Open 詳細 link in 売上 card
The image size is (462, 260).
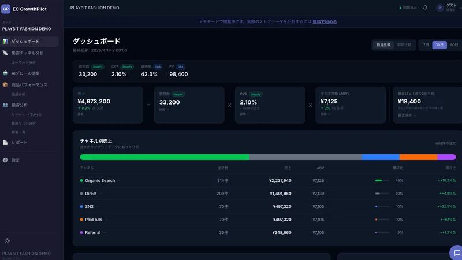pyautogui.click(x=83, y=114)
